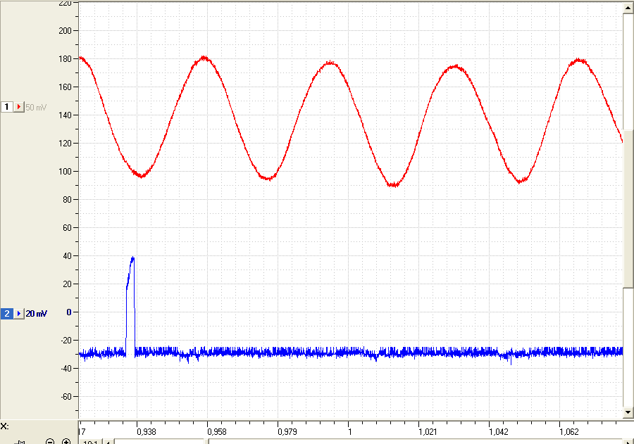Open channel 2 blue arrow menu
The width and height of the screenshot is (634, 444).
click(x=19, y=314)
